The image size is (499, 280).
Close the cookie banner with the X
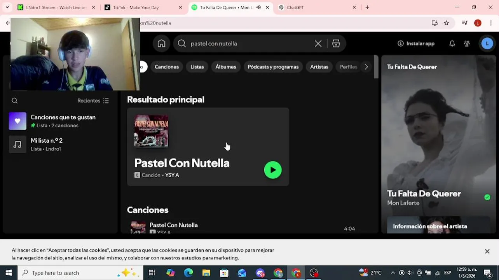487,252
